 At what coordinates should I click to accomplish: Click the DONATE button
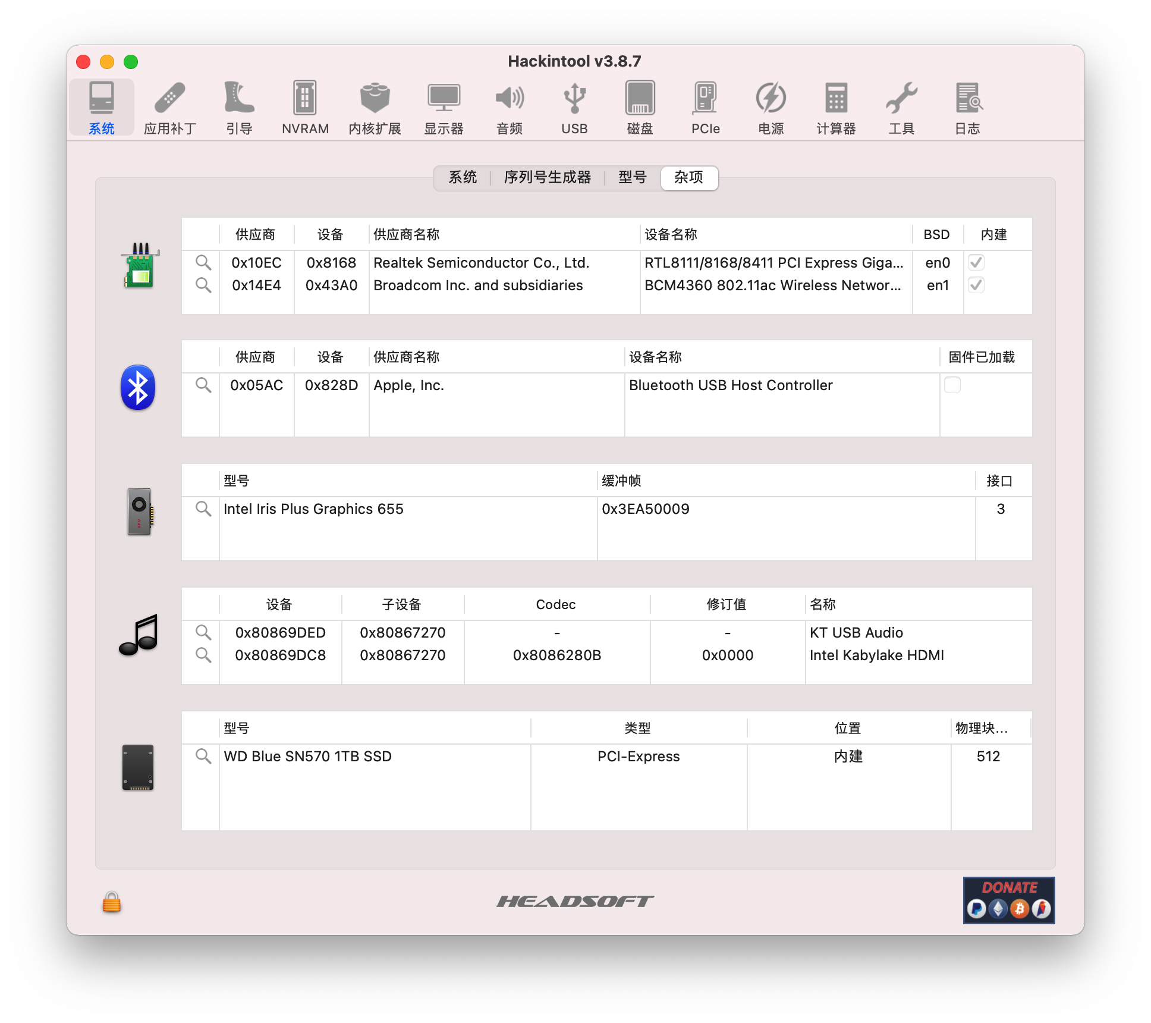tap(1009, 900)
